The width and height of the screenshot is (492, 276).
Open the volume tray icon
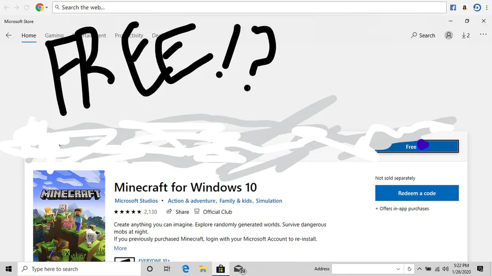coord(445,269)
